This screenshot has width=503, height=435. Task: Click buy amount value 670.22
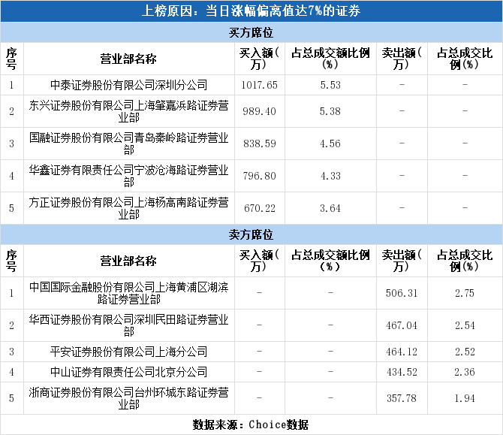pos(259,208)
